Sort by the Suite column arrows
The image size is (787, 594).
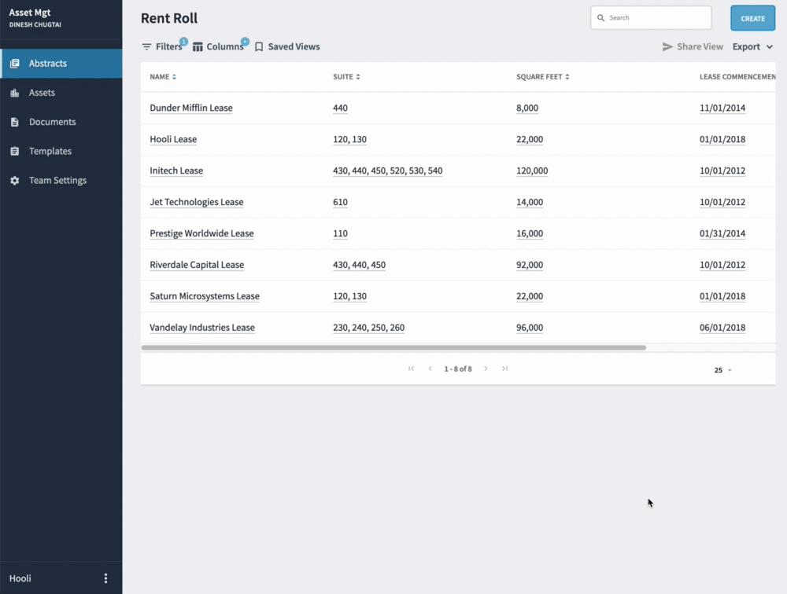[x=358, y=77]
